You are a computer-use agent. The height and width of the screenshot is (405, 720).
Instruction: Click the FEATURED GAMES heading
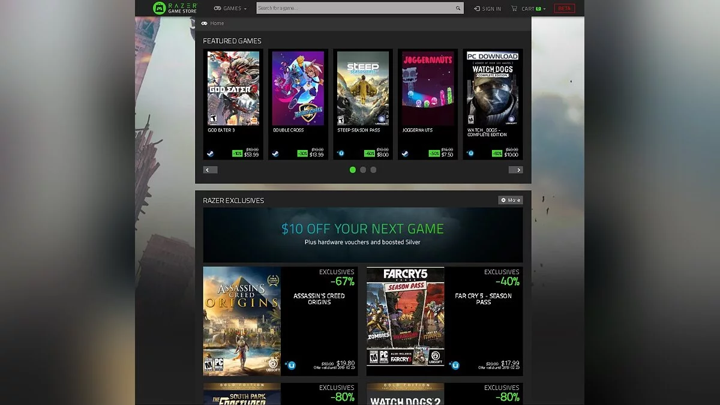pyautogui.click(x=232, y=41)
